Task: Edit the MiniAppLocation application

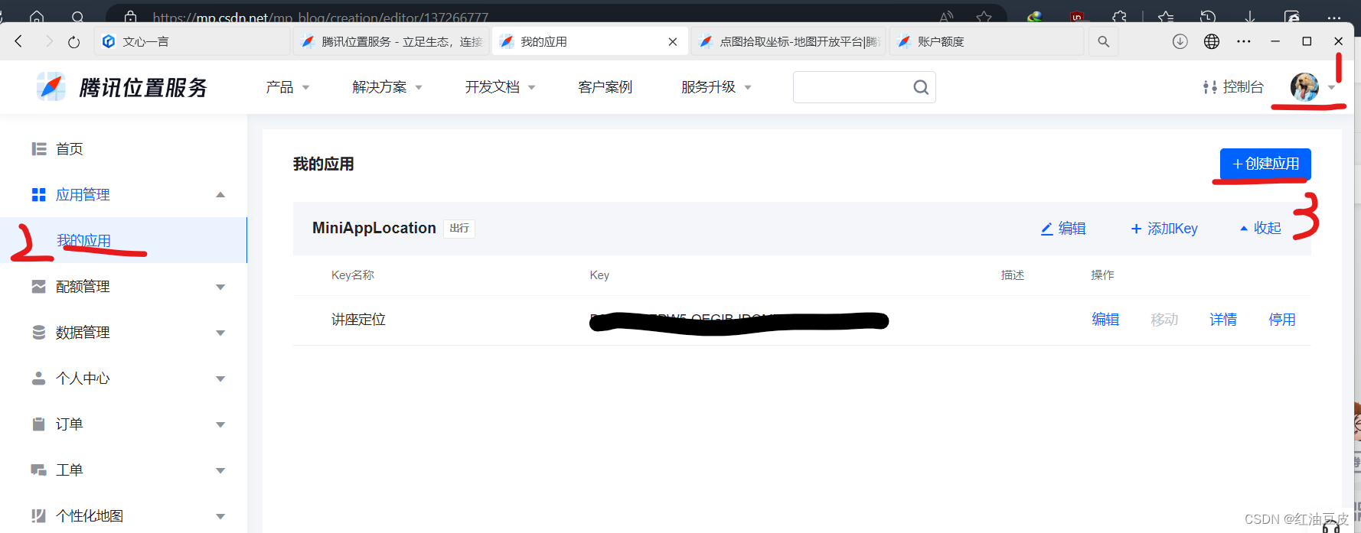Action: pos(1063,229)
